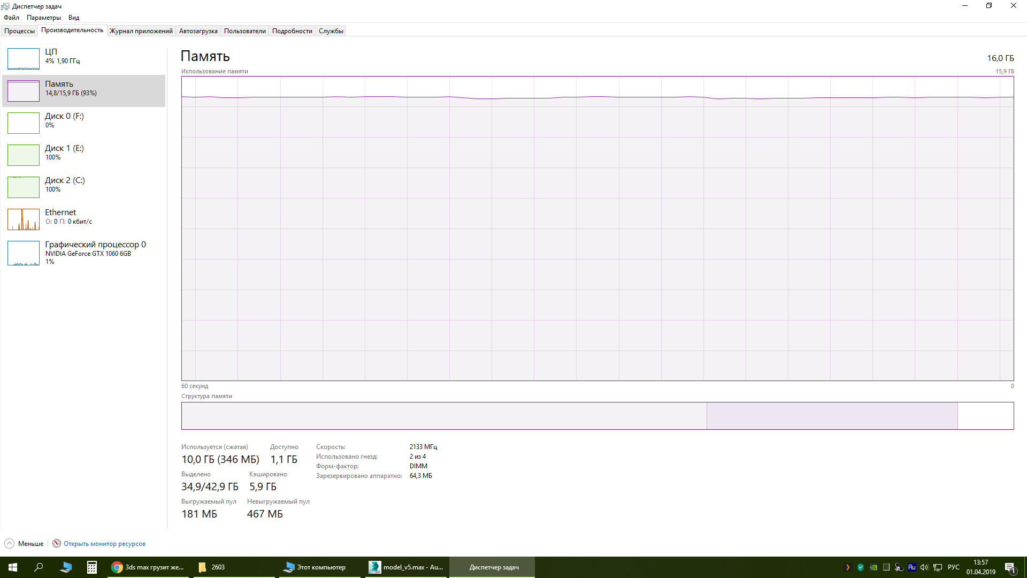1027x578 pixels.
Task: Click the '467 МБ' non-paged pool value
Action: [x=265, y=514]
